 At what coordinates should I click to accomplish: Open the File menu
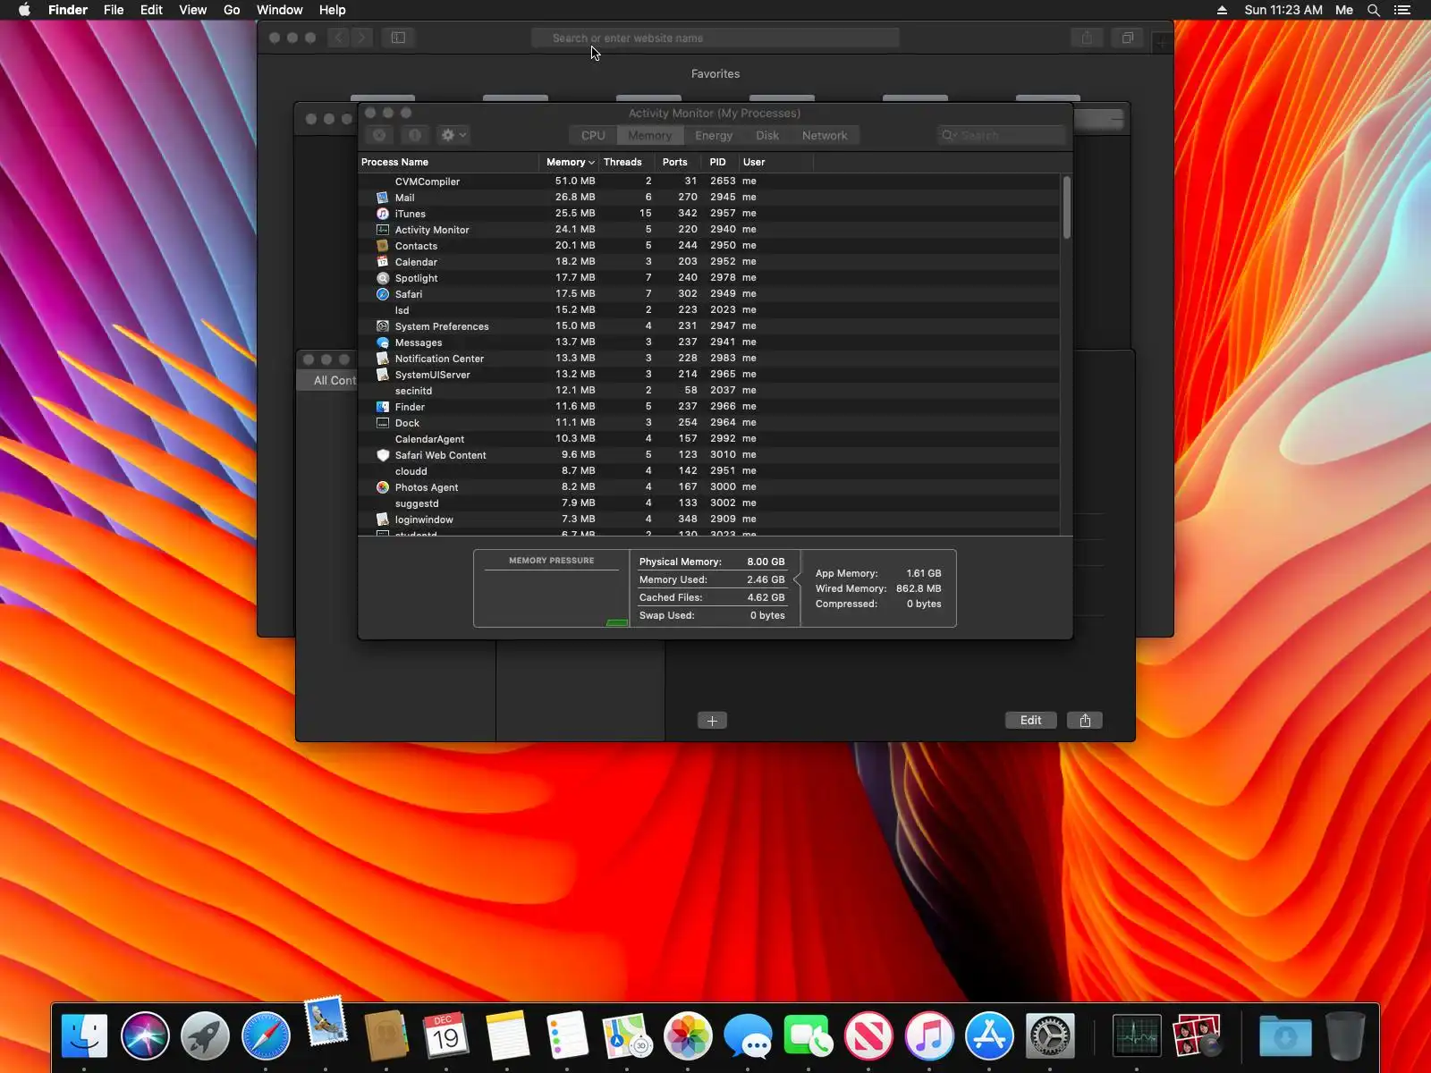[114, 10]
